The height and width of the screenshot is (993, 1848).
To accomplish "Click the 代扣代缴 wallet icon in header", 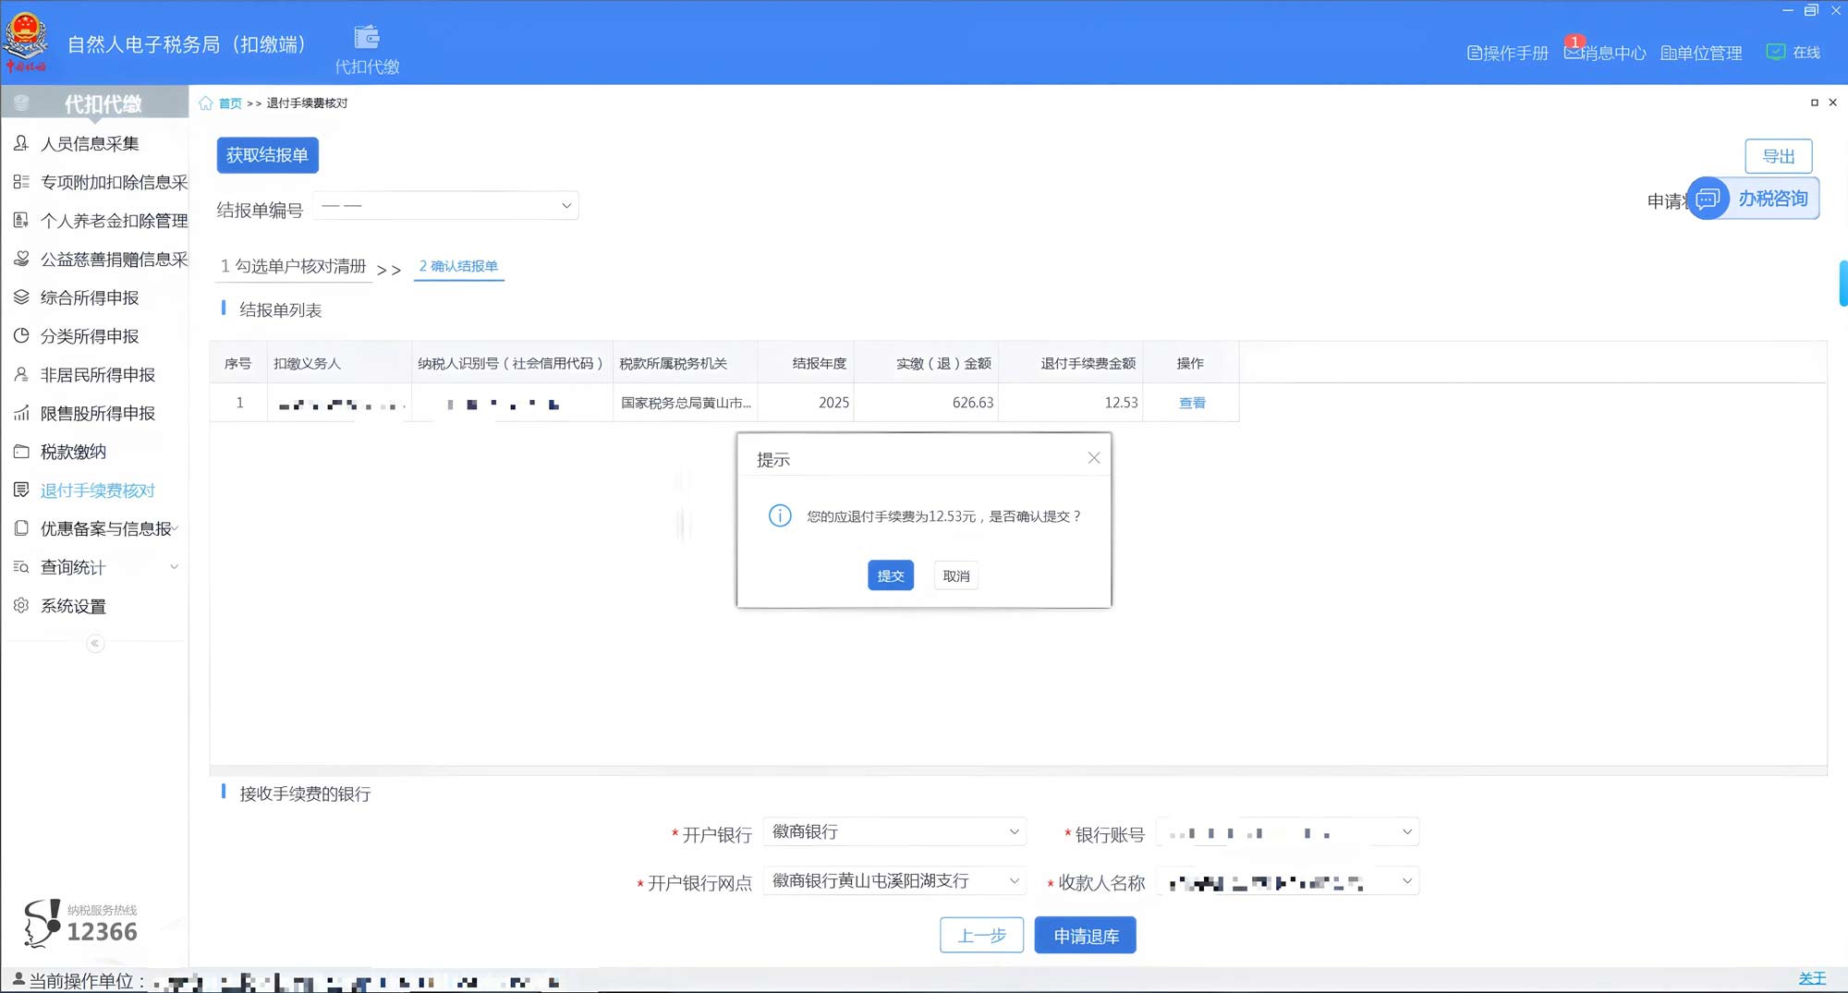I will point(367,37).
